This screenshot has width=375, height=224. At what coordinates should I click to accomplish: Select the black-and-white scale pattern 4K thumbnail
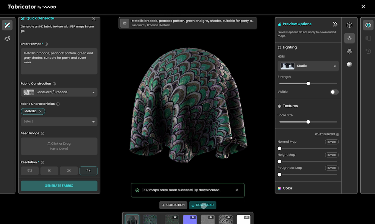(226, 219)
